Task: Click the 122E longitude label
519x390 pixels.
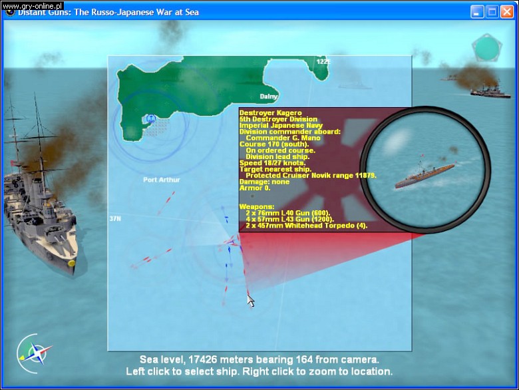Action: pyautogui.click(x=323, y=62)
